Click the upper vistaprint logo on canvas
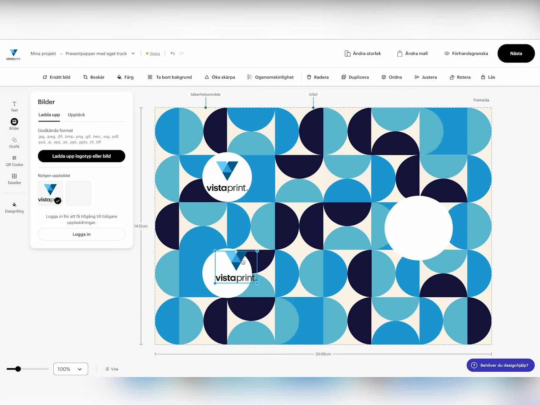 pos(227,177)
